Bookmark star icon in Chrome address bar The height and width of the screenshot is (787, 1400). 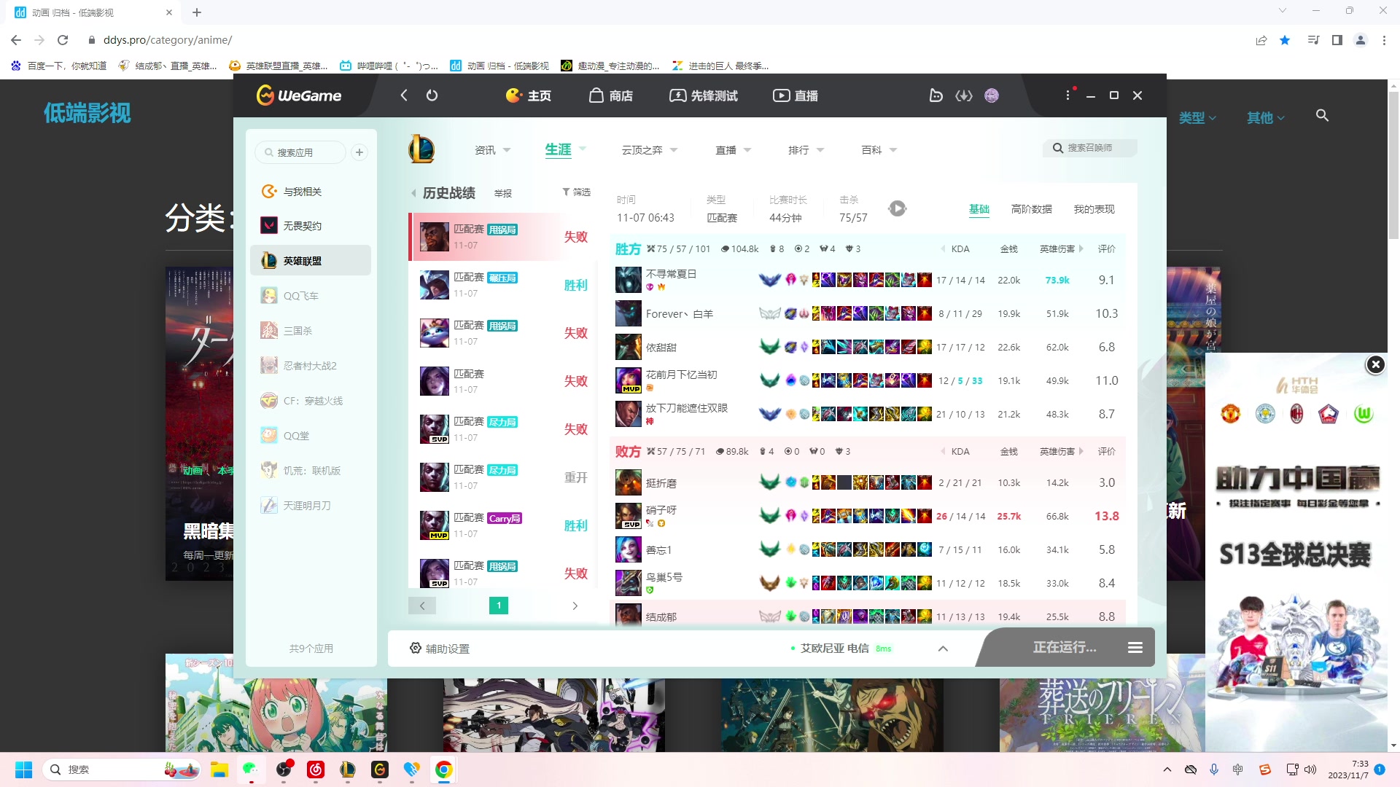point(1285,40)
